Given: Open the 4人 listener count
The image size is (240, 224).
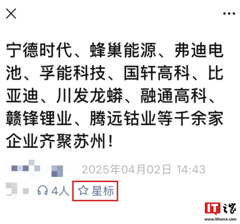Looking at the screenshot, I should pyautogui.click(x=60, y=191).
